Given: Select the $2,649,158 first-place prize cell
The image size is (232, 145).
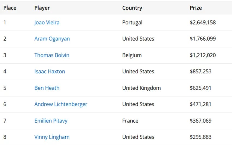Looking at the screenshot, I should pos(203,23).
